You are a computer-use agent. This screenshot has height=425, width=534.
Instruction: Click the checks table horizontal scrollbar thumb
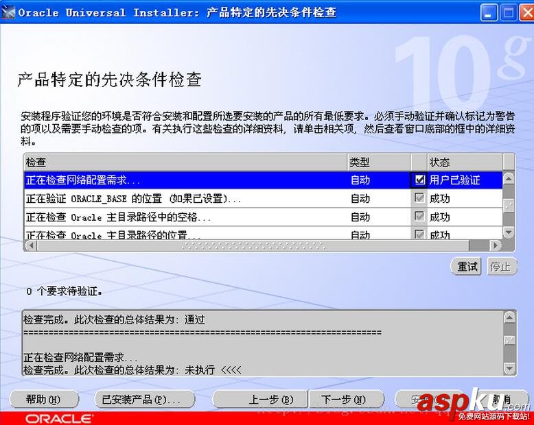click(x=253, y=245)
